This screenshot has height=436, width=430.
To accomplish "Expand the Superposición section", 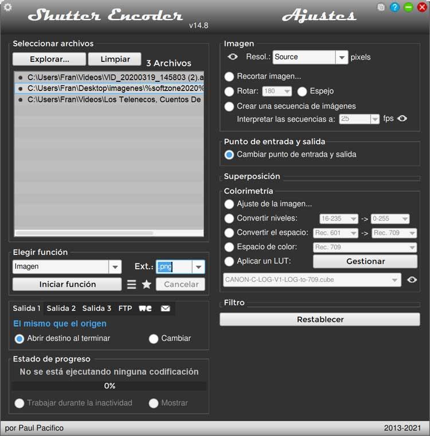I will 252,176.
